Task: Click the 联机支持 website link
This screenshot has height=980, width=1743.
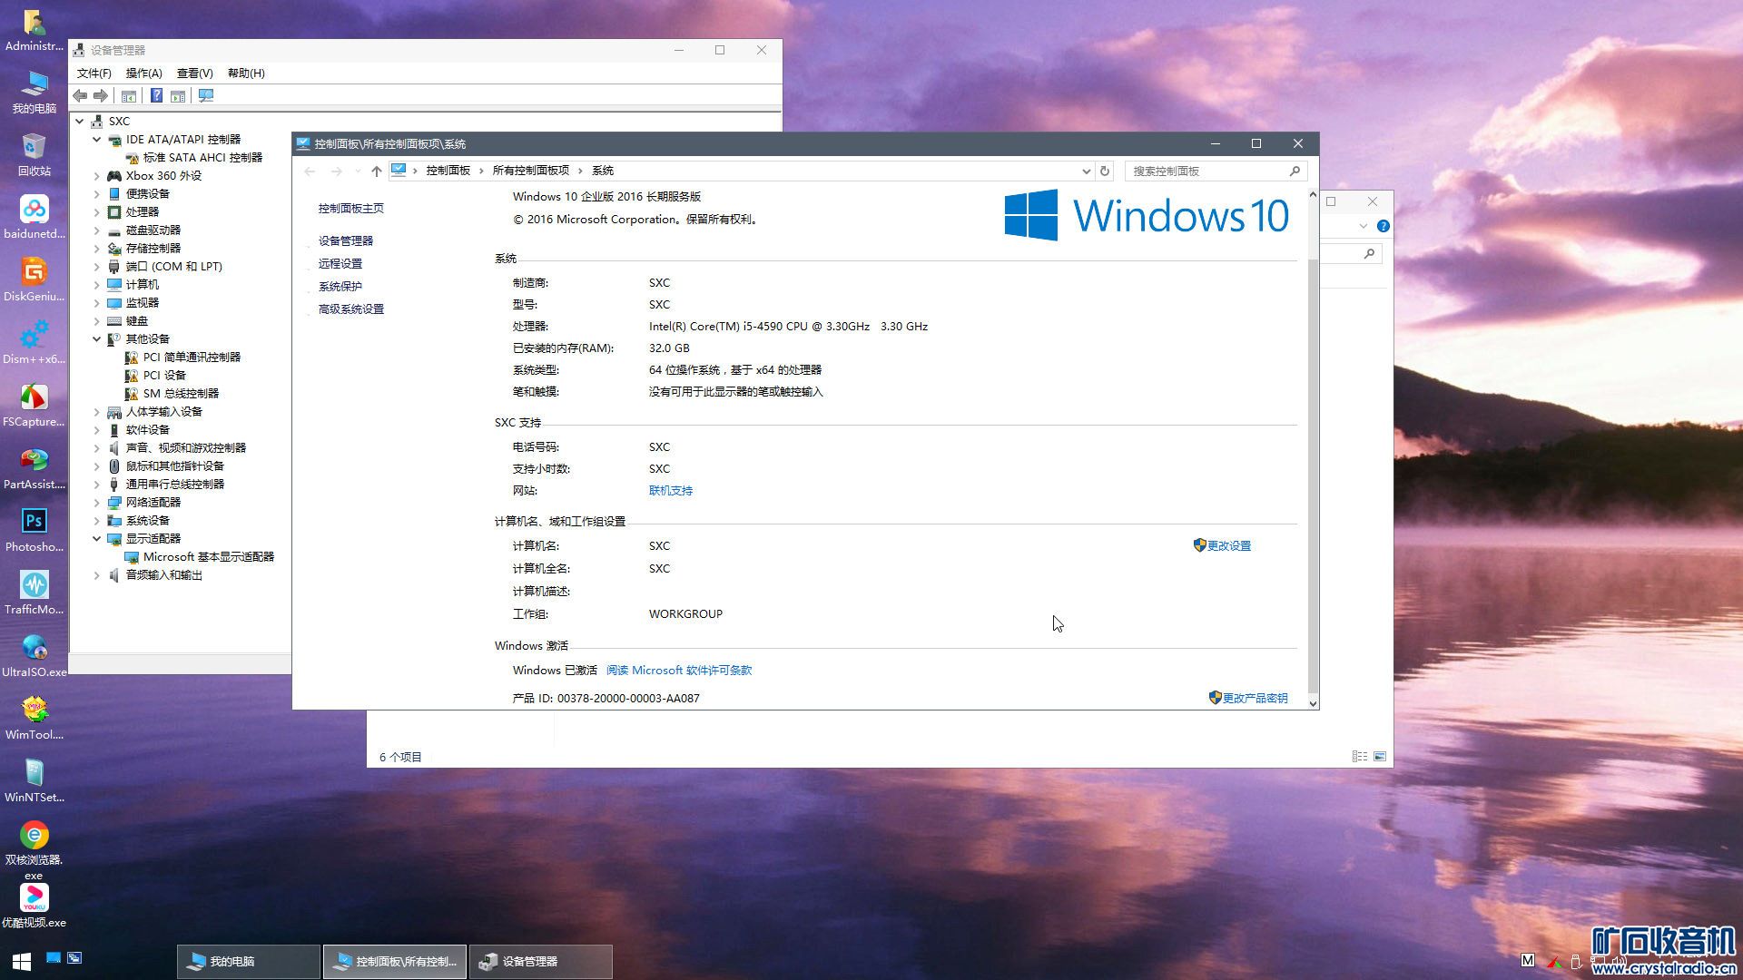Action: click(671, 491)
